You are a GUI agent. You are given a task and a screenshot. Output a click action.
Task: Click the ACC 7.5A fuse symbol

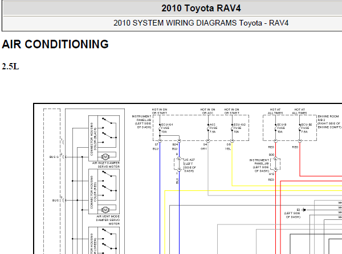[208, 128]
